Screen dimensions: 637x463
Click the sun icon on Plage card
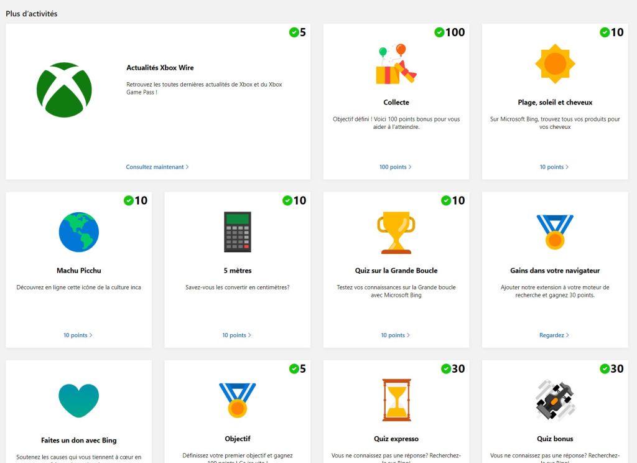555,64
